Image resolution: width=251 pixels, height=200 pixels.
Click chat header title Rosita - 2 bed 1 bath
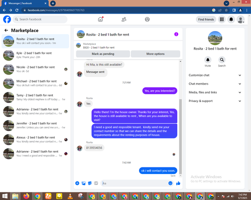click(x=107, y=34)
